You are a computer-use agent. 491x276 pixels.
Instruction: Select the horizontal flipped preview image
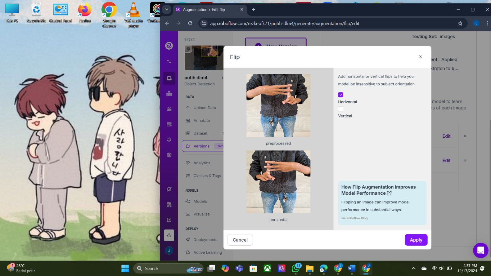(x=278, y=182)
